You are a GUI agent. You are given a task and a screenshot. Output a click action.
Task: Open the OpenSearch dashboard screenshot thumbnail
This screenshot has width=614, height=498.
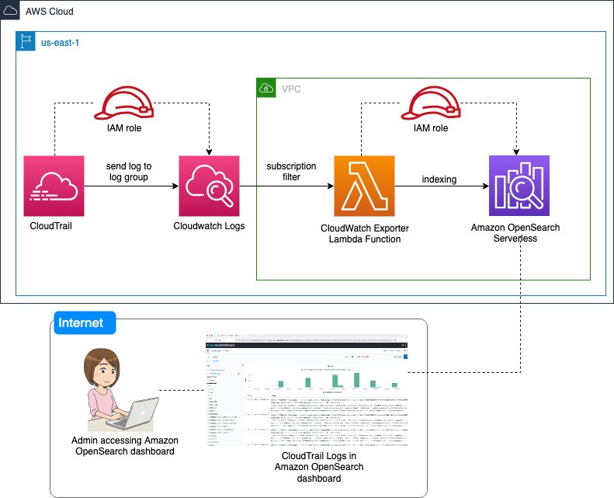coord(307,390)
